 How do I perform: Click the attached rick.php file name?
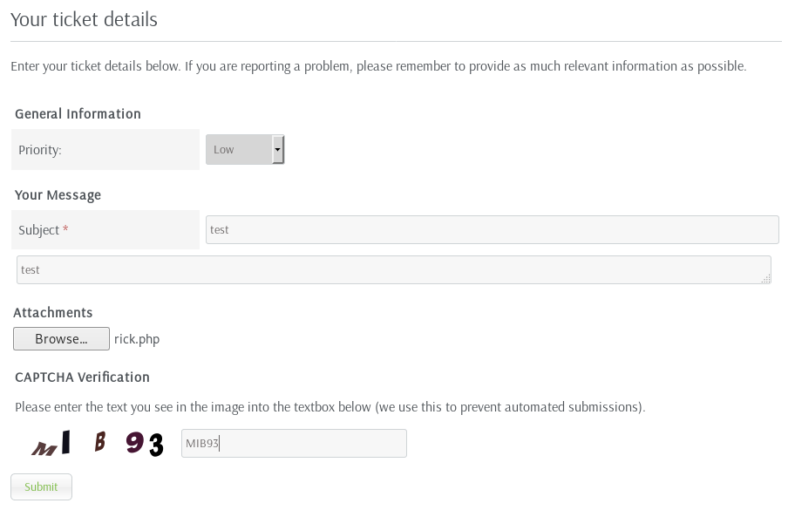137,339
